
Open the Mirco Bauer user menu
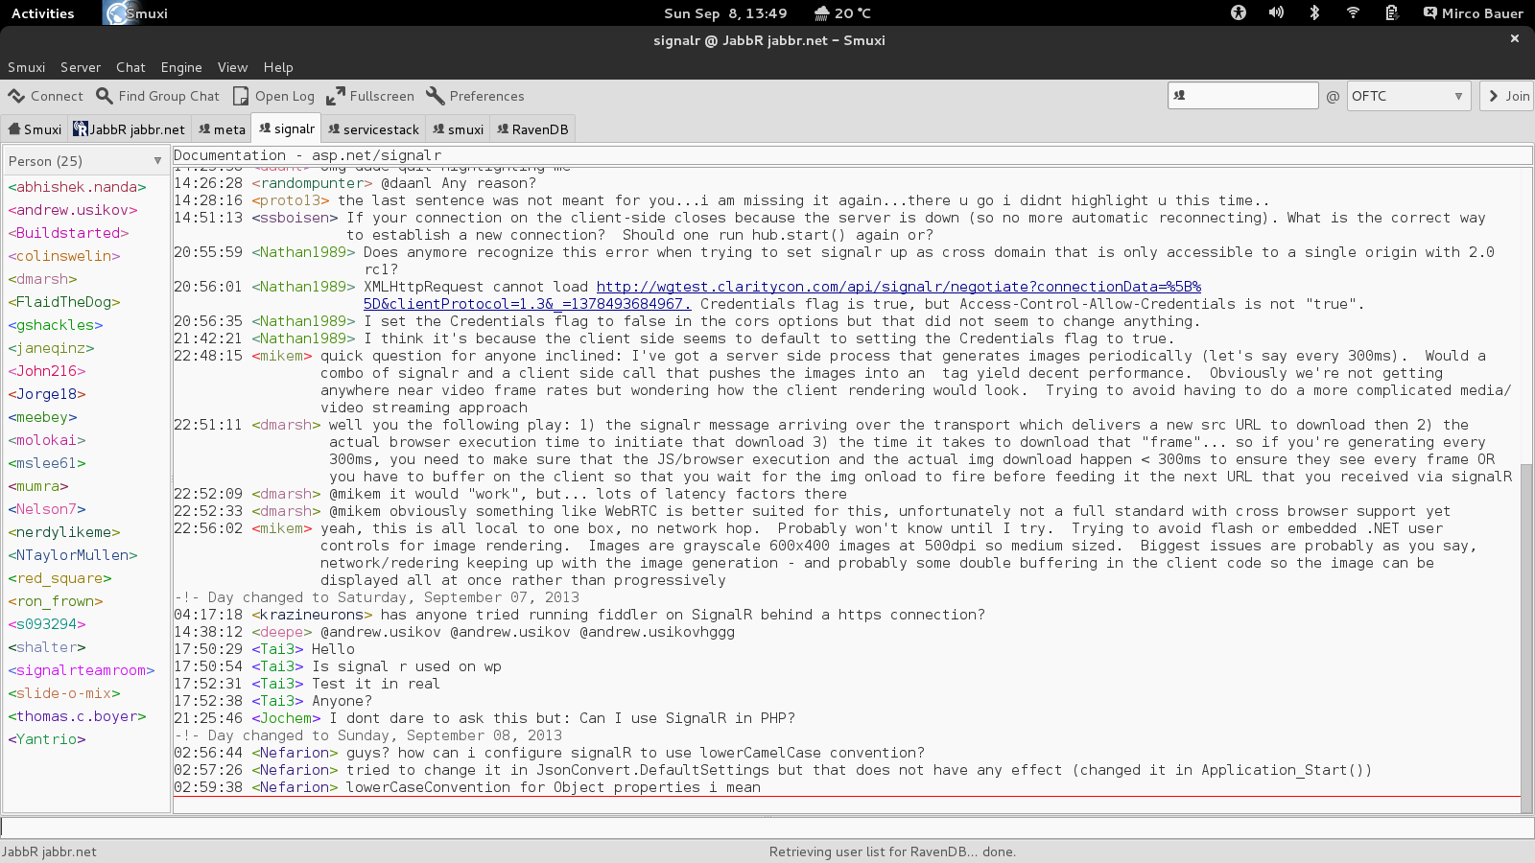[x=1474, y=13]
